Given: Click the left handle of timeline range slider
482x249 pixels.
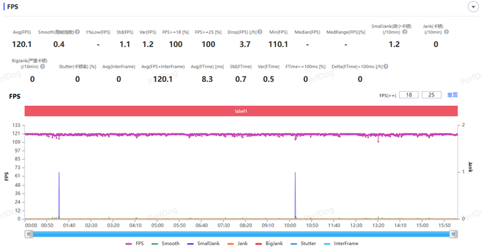Looking at the screenshot, I should pyautogui.click(x=28, y=234).
